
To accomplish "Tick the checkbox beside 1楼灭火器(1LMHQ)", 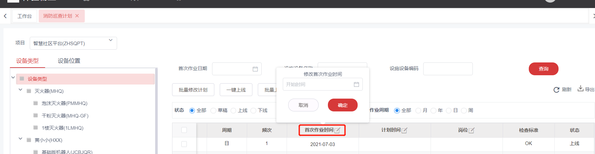I will coord(36,127).
